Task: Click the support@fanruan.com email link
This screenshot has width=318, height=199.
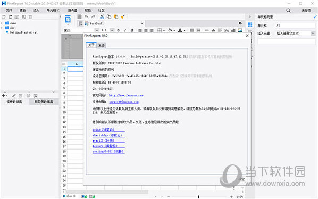Action: pyautogui.click(x=124, y=102)
